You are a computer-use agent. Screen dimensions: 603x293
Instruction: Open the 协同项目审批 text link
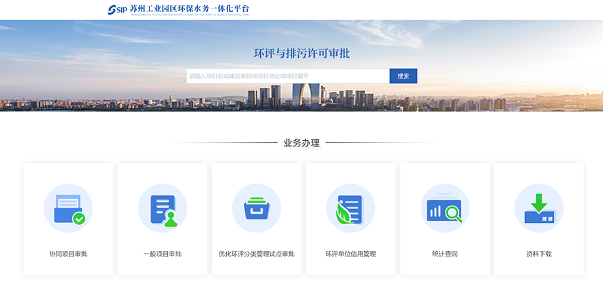(68, 254)
